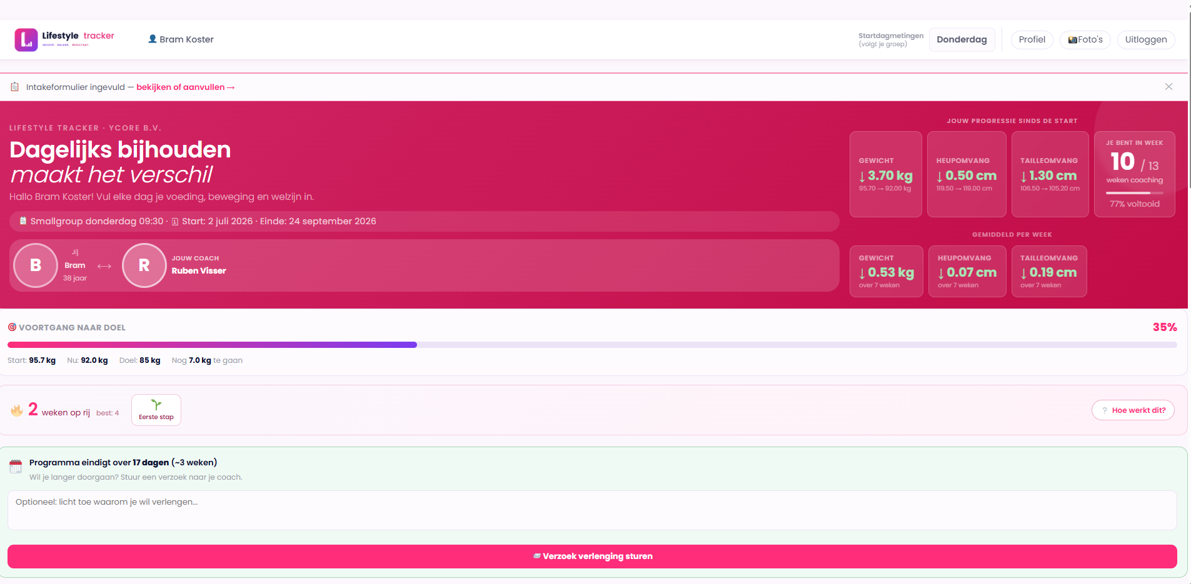This screenshot has width=1191, height=584.
Task: Click the flame streak icon
Action: [17, 410]
